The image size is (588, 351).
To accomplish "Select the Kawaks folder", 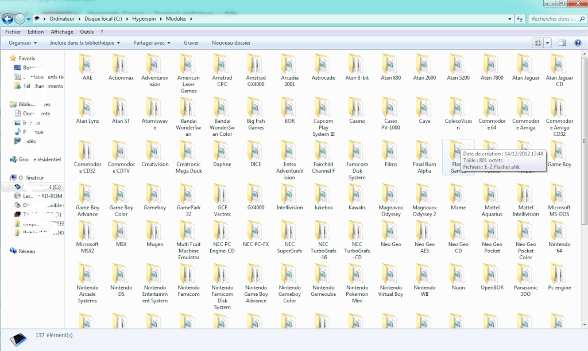I will coord(357,197).
